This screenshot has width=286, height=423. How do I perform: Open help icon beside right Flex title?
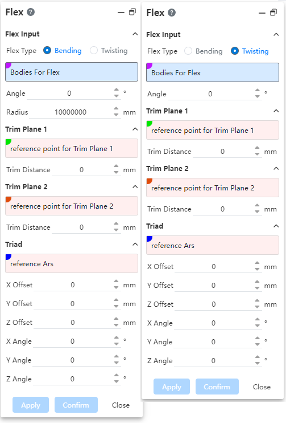(172, 13)
